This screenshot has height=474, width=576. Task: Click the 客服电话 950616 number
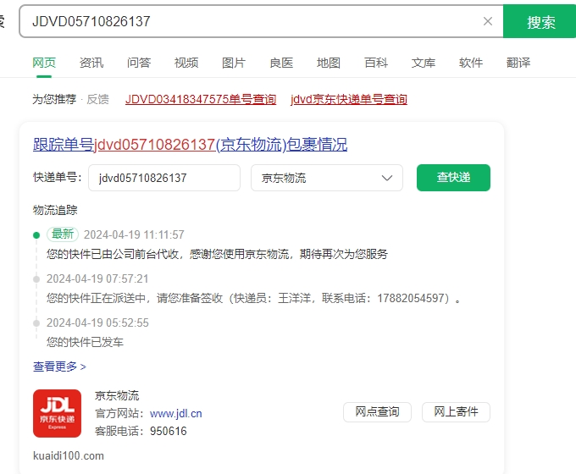pyautogui.click(x=169, y=431)
